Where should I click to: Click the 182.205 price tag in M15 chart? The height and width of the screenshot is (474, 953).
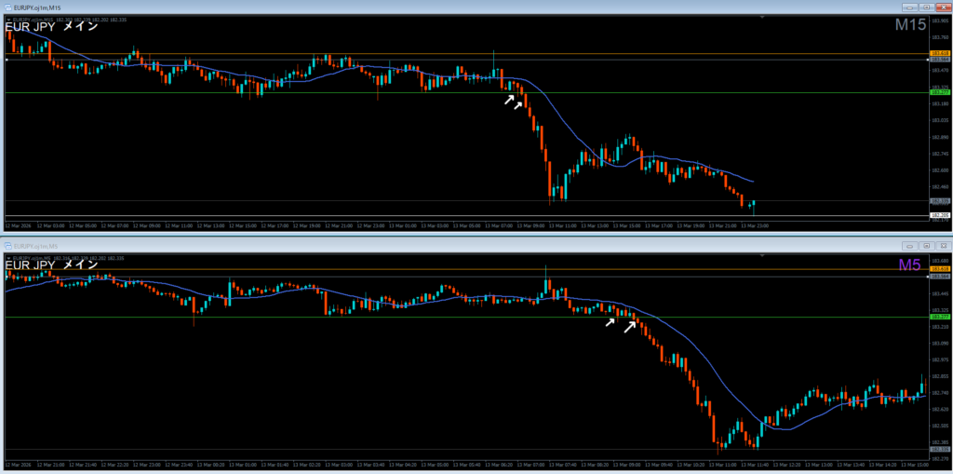click(x=940, y=215)
